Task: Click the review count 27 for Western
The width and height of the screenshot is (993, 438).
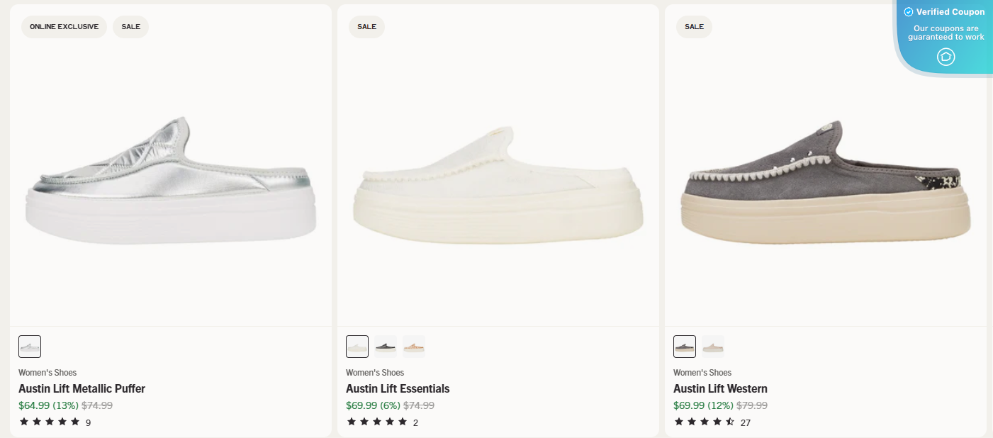Action: pos(747,422)
